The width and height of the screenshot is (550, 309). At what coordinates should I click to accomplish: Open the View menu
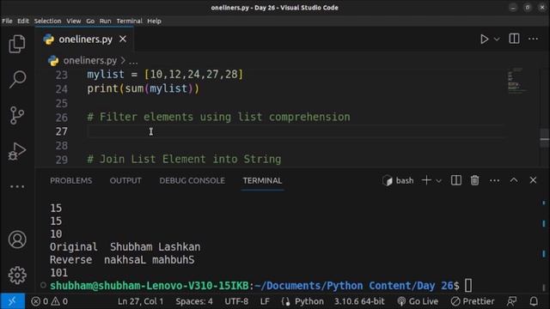click(74, 21)
